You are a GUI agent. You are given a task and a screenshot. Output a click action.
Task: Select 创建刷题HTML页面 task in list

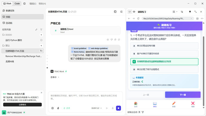[22, 51]
